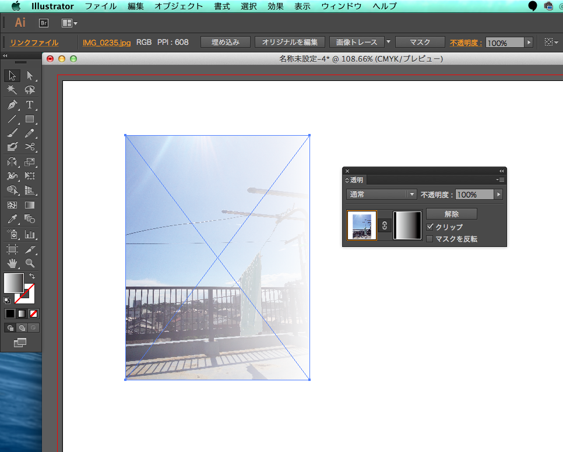Screen dimensions: 563x452
Task: Pick the Magic Wand tool
Action: click(12, 90)
